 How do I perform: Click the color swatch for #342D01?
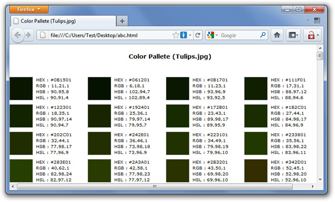pyautogui.click(x=256, y=171)
